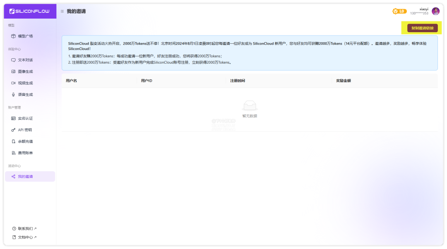Open the user avatar menu
Screen dimensions: 447x249
tap(435, 11)
